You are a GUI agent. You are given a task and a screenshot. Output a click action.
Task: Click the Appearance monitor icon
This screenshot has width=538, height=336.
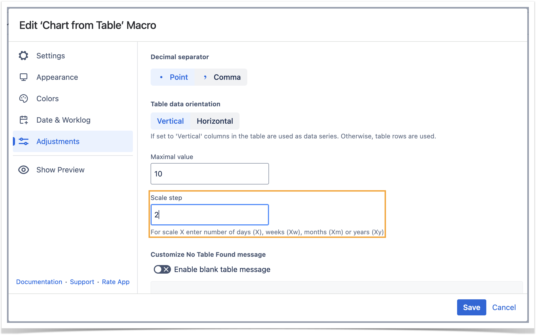pyautogui.click(x=24, y=77)
